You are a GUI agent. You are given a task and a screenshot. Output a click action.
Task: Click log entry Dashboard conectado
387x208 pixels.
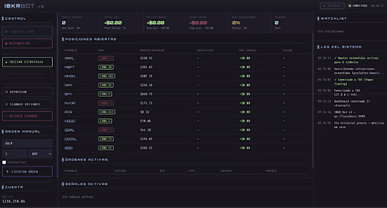coord(352,104)
